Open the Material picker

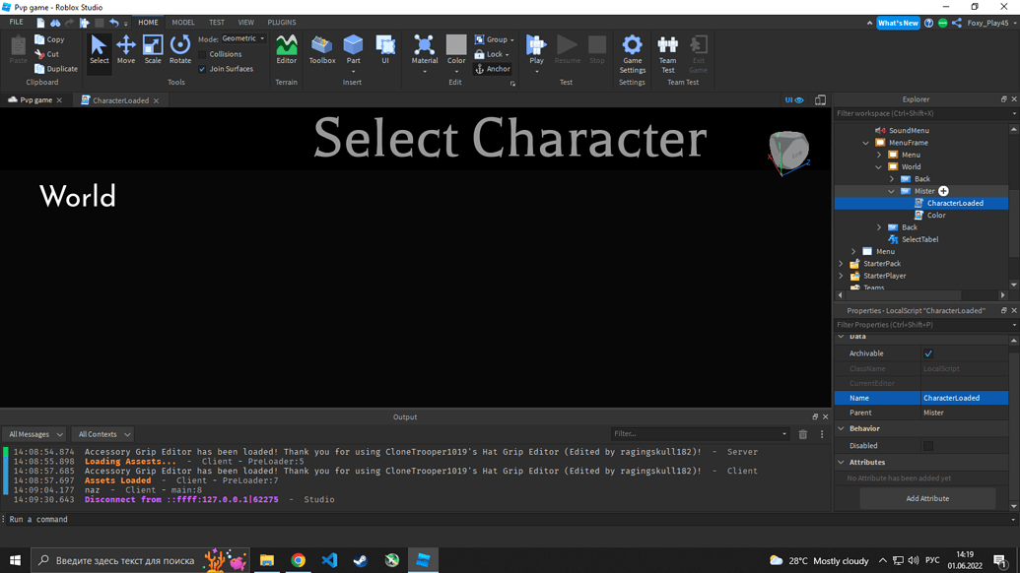(424, 50)
